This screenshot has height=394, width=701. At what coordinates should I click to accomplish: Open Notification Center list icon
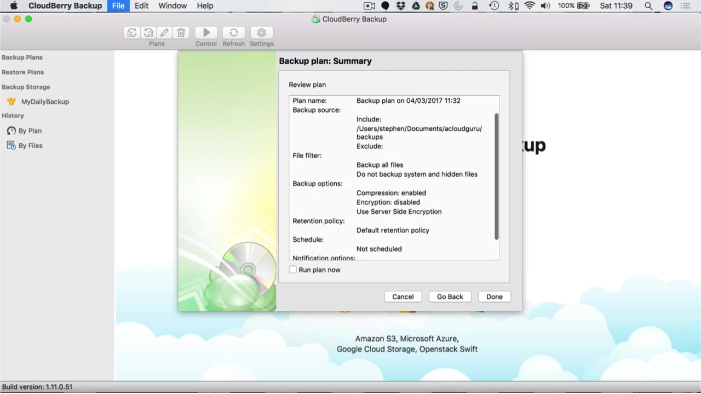(x=685, y=6)
